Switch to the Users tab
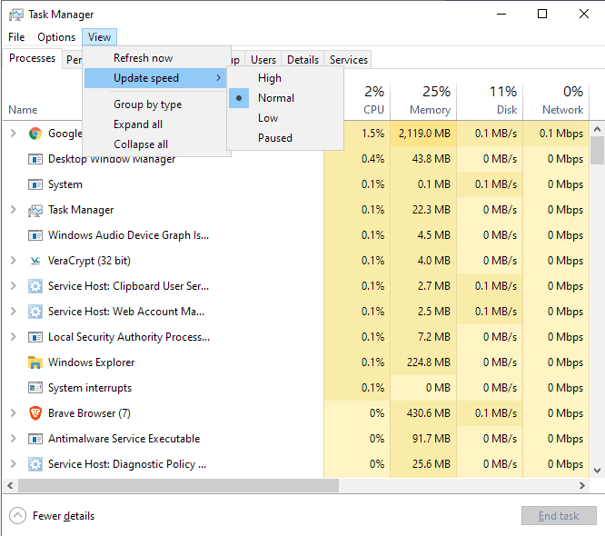 [x=263, y=60]
